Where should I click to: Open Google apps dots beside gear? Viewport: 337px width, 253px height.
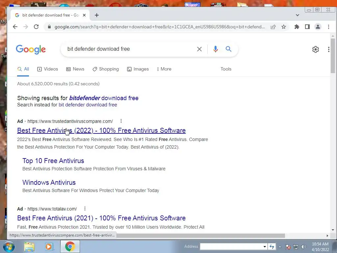[x=329, y=49]
